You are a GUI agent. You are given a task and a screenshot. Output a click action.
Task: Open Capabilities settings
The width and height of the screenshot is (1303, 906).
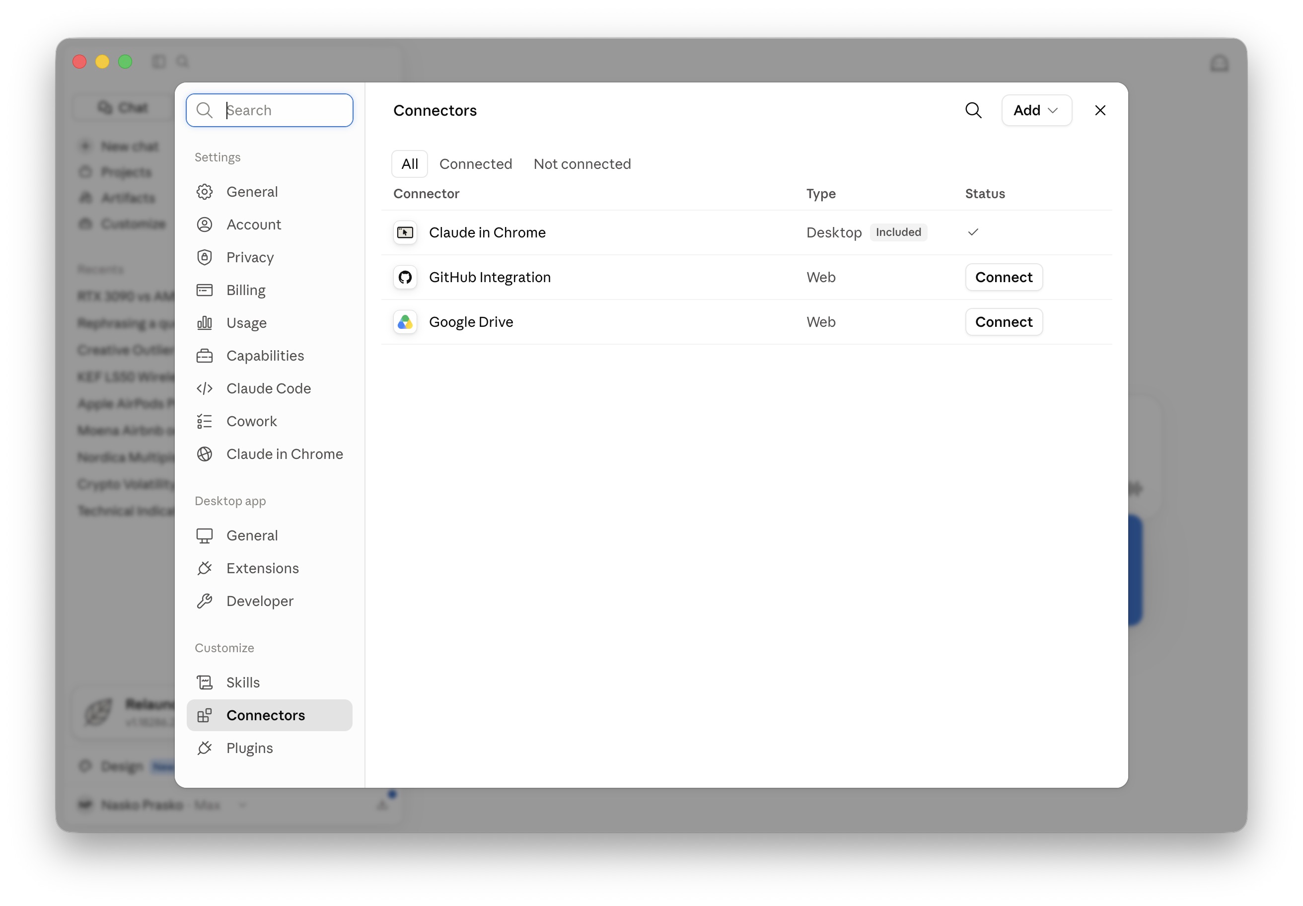[270, 356]
